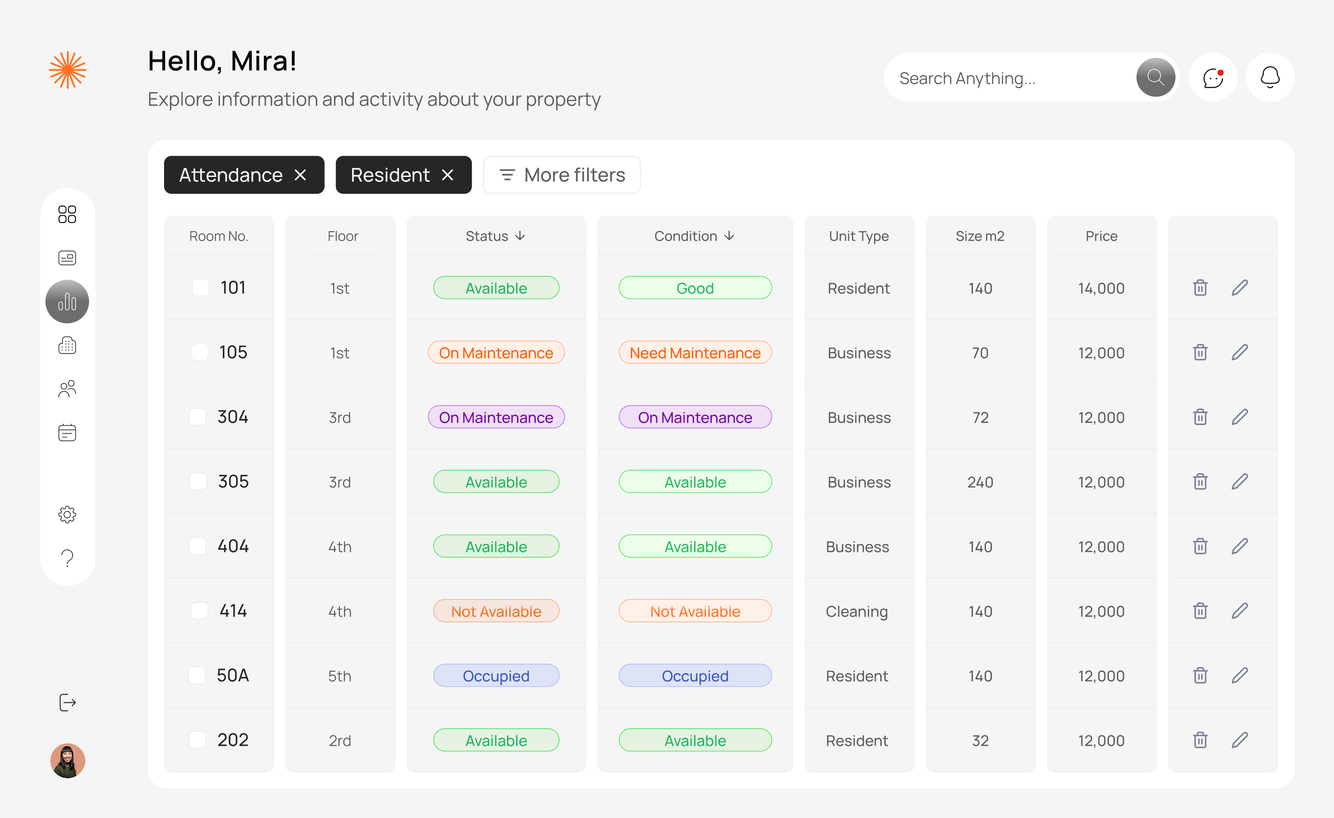This screenshot has width=1334, height=818.
Task: Select the checkbox for room 414
Action: (200, 611)
